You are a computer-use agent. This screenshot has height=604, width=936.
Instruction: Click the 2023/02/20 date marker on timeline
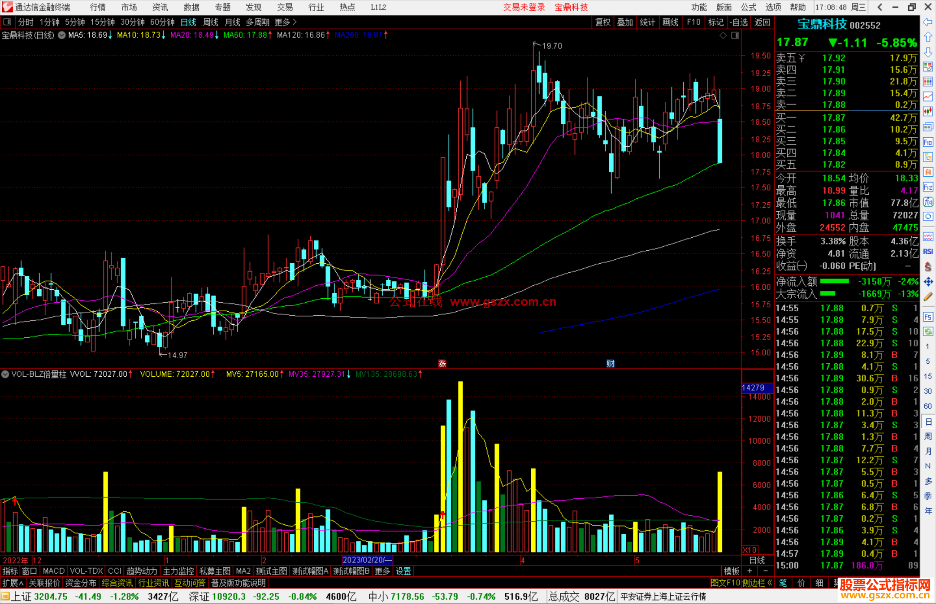367,560
